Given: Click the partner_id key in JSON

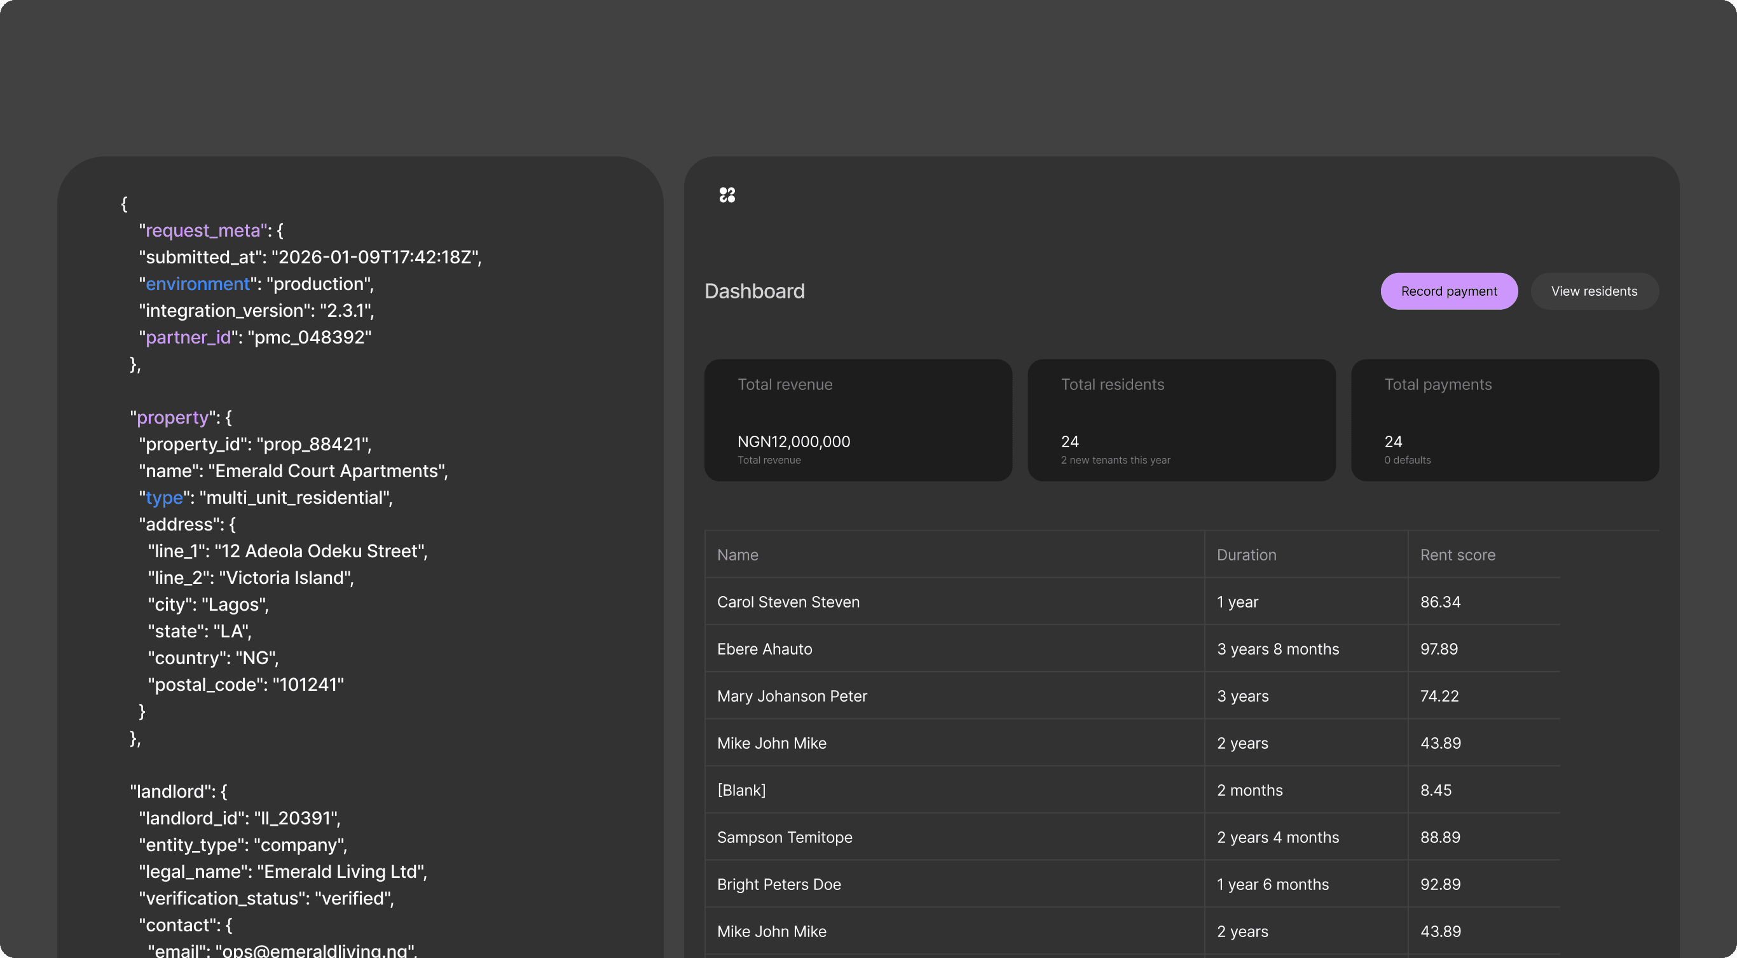Looking at the screenshot, I should (x=188, y=337).
